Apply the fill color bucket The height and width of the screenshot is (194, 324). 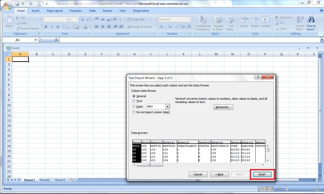76,27
